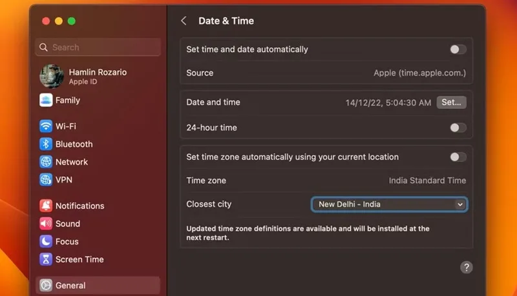Select Notifications label in sidebar
517x296 pixels.
(x=79, y=206)
